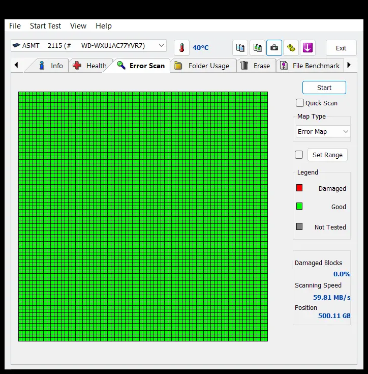Click the Set Range button
Viewport: 368px width, 374px height.
click(327, 155)
